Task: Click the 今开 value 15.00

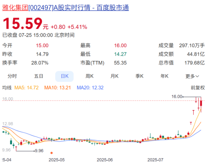Action: click(42, 45)
